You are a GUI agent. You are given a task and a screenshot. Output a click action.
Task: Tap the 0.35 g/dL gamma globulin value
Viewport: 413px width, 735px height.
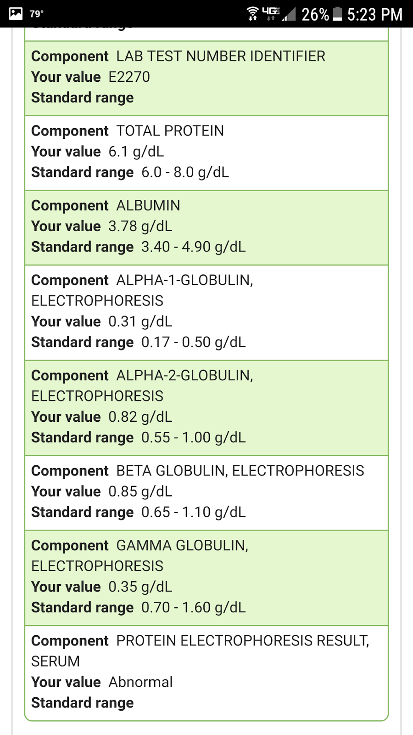pos(140,587)
